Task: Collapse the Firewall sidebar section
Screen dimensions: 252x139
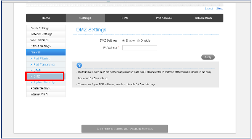Action: [46, 52]
